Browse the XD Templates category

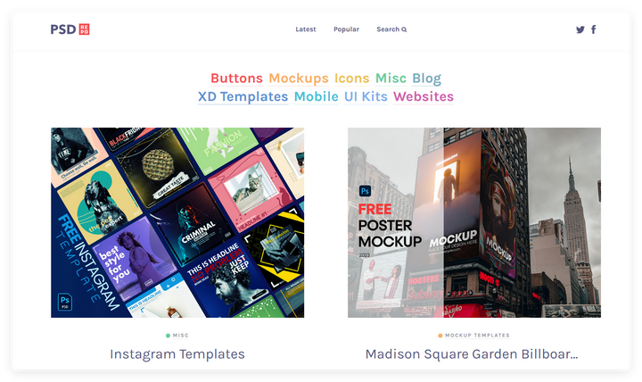pyautogui.click(x=243, y=96)
